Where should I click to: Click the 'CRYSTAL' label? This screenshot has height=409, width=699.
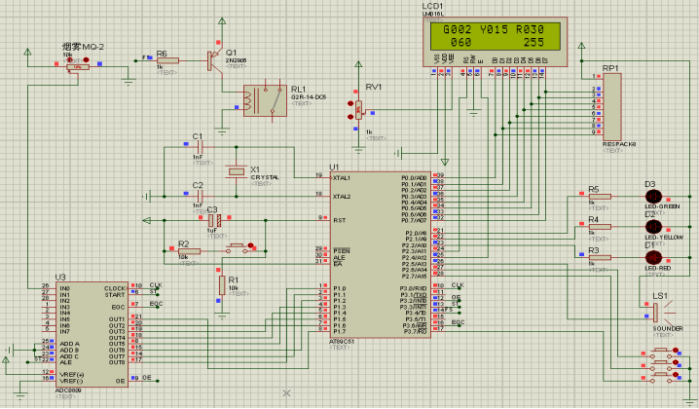click(x=265, y=177)
